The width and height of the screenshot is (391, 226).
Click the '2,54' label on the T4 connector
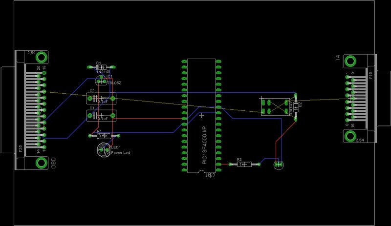tap(360, 140)
